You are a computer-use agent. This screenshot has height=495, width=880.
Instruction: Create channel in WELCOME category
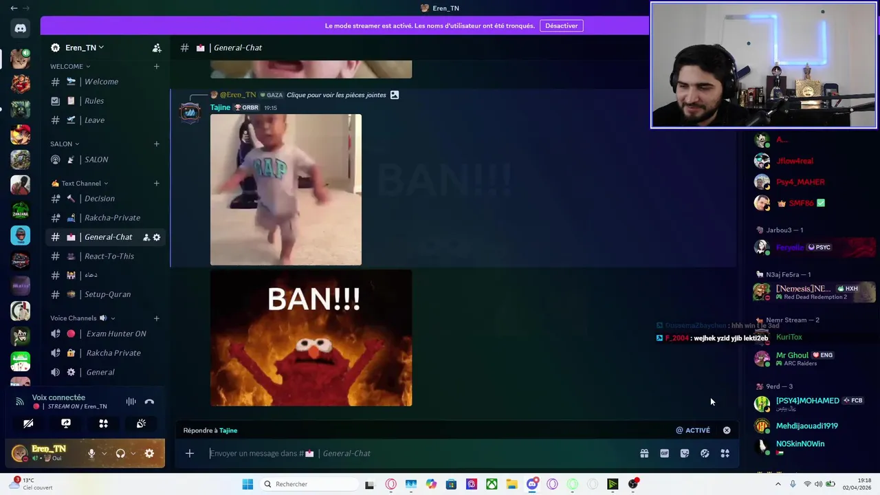(x=157, y=67)
